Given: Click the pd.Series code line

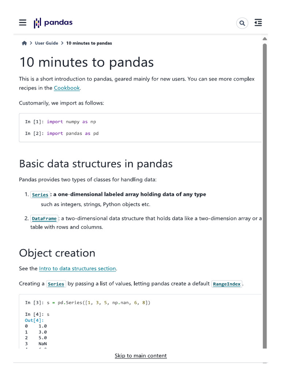Looking at the screenshot, I should [88, 303].
